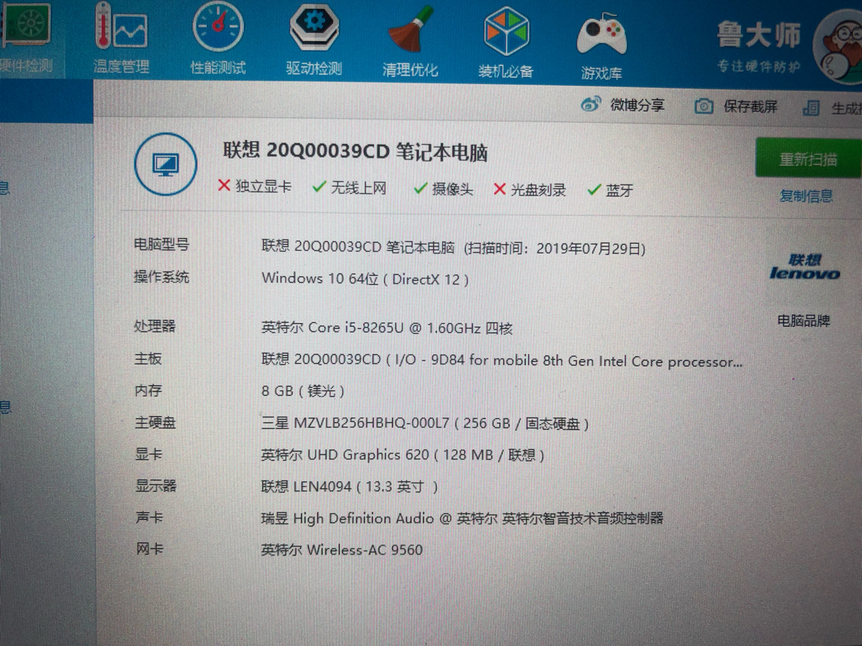Click the camera icon beside 保存截屏
The image size is (862, 646).
704,106
